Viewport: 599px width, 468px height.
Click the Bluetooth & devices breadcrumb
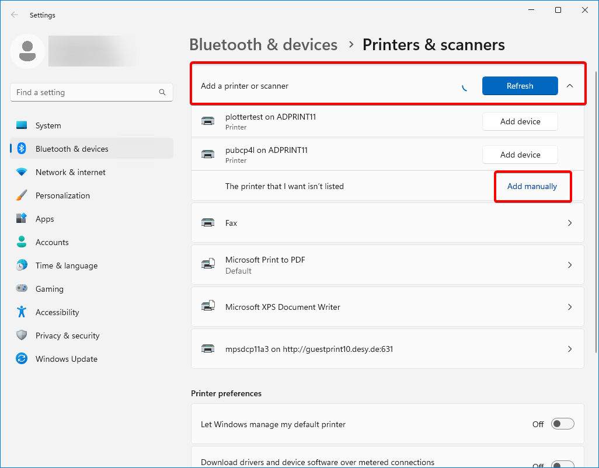point(263,45)
